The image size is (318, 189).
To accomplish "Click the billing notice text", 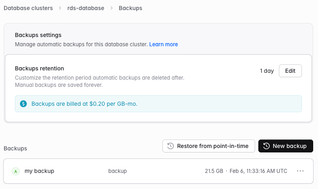I will pos(84,104).
